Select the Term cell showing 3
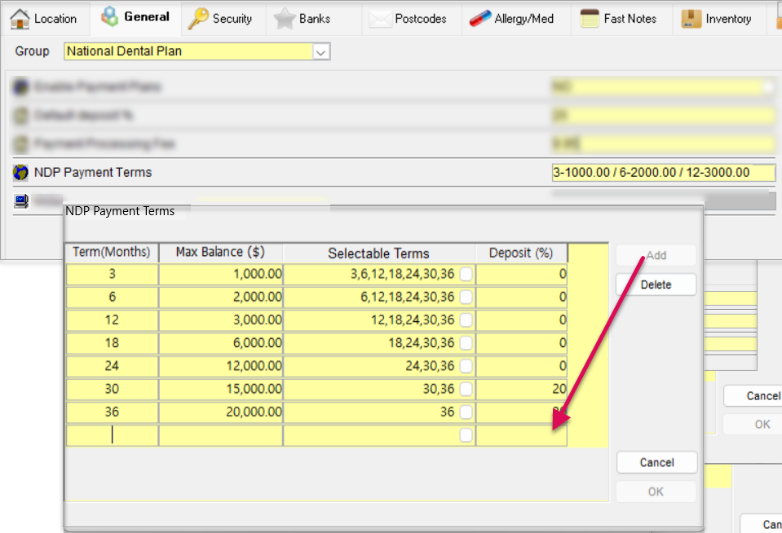This screenshot has height=533, width=782. tap(113, 274)
